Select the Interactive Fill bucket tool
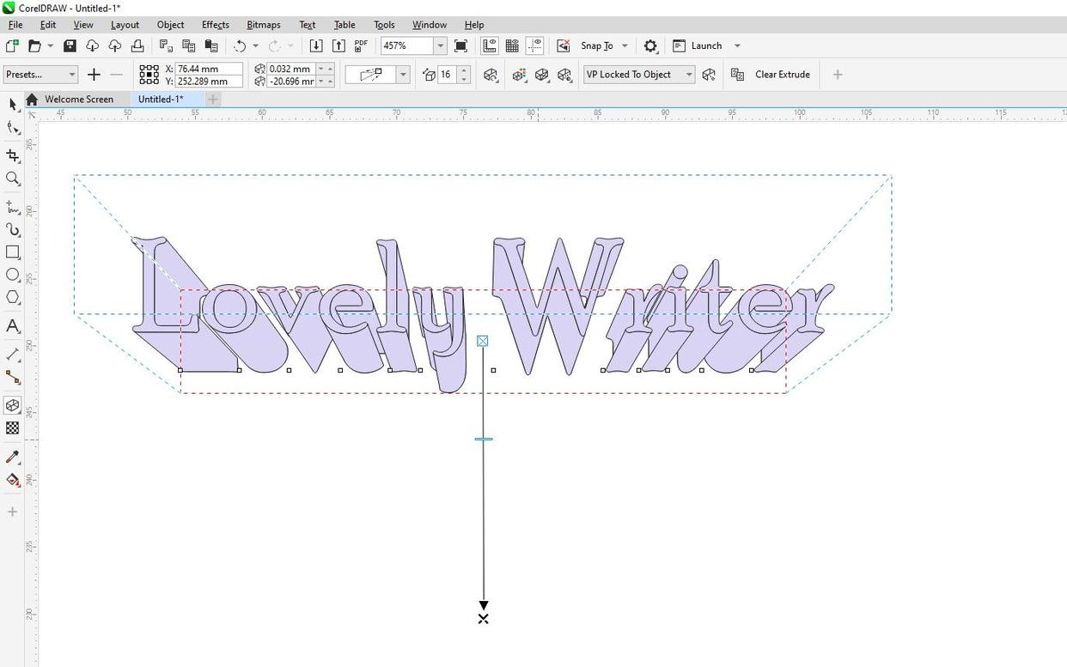This screenshot has width=1067, height=667. tap(12, 480)
